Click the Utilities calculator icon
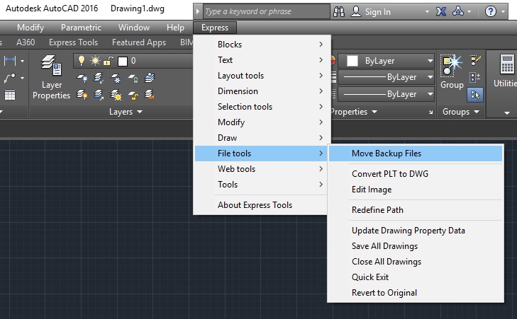 507,64
